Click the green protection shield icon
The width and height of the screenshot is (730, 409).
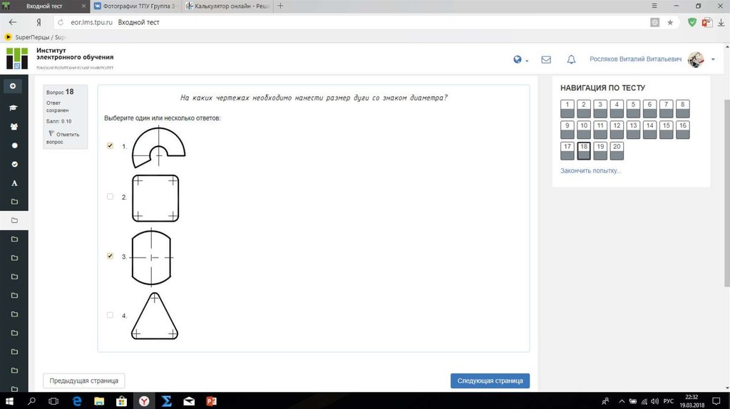click(692, 22)
